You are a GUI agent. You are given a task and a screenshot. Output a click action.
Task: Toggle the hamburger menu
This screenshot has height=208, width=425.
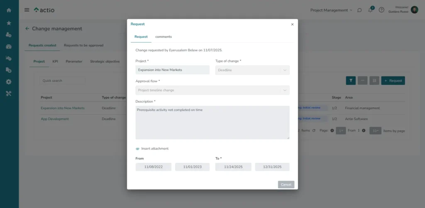[x=27, y=10]
